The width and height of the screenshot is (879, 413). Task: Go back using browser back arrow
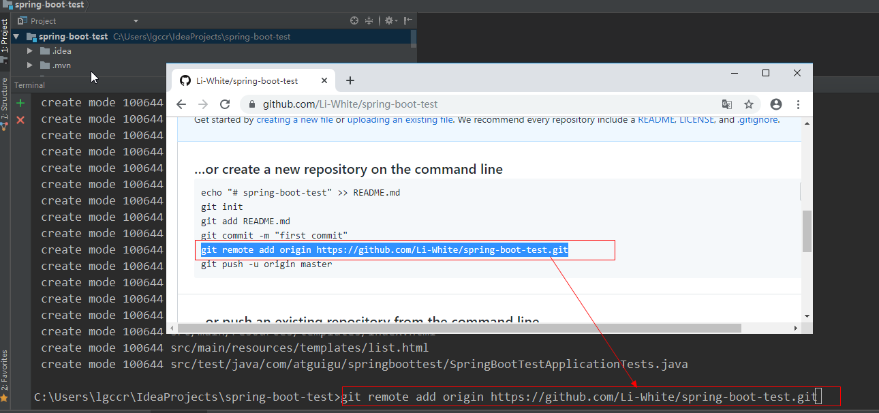(x=181, y=104)
